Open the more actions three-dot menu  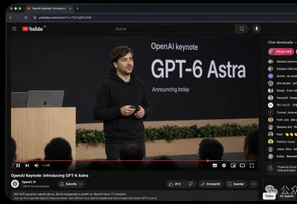click(x=254, y=184)
